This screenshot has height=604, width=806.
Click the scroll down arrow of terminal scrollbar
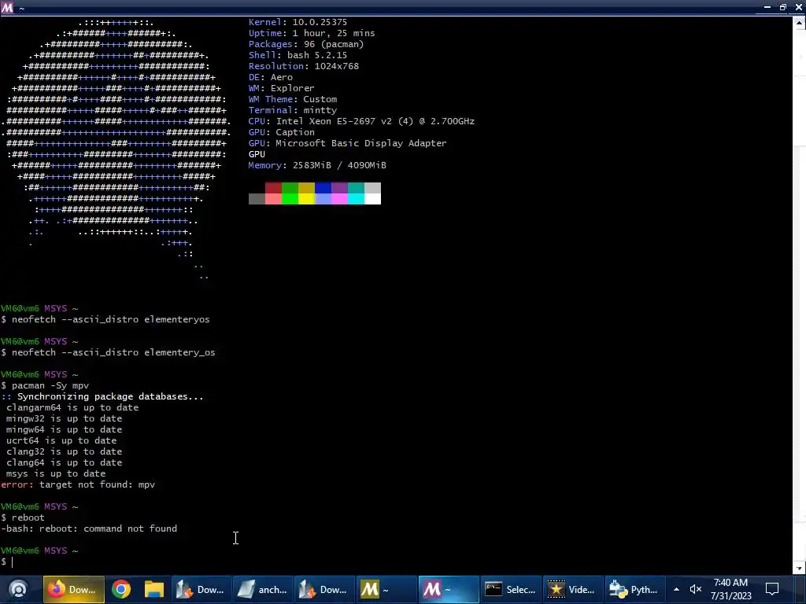point(799,568)
